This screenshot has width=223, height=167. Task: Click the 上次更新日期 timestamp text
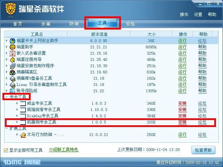coord(148,150)
